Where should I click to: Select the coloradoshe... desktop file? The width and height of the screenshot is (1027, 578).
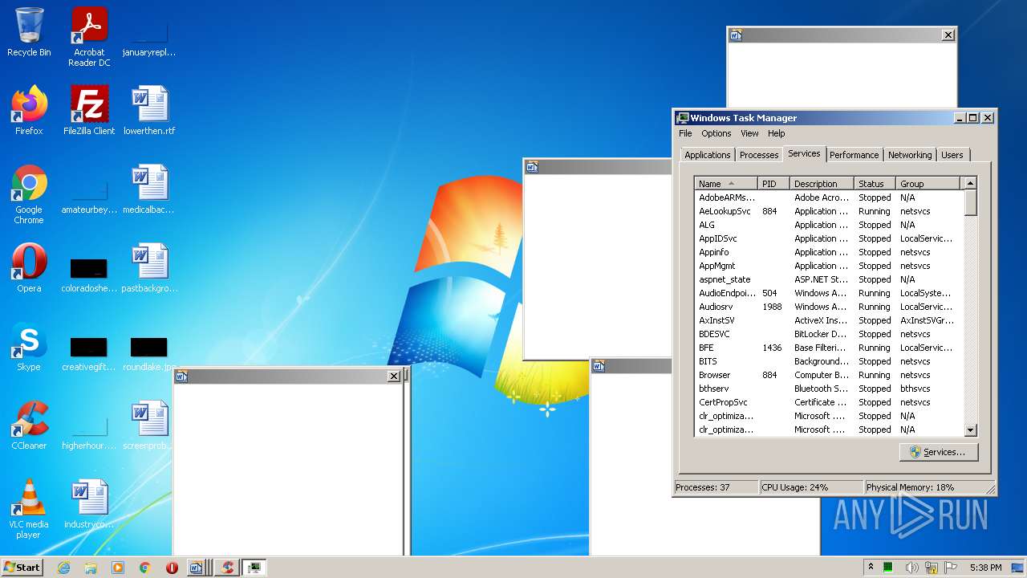tap(89, 273)
